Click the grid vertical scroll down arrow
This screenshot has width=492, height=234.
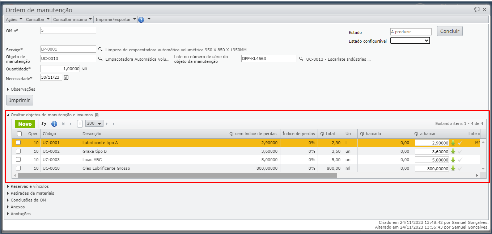(483, 169)
